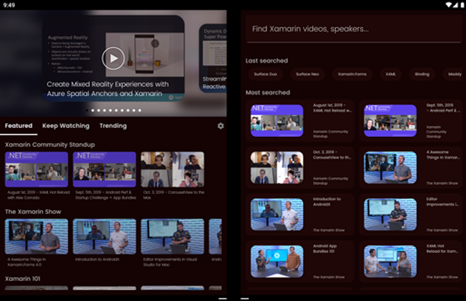Select the first carousel page indicator dot
The height and width of the screenshot is (301, 466).
(87, 111)
